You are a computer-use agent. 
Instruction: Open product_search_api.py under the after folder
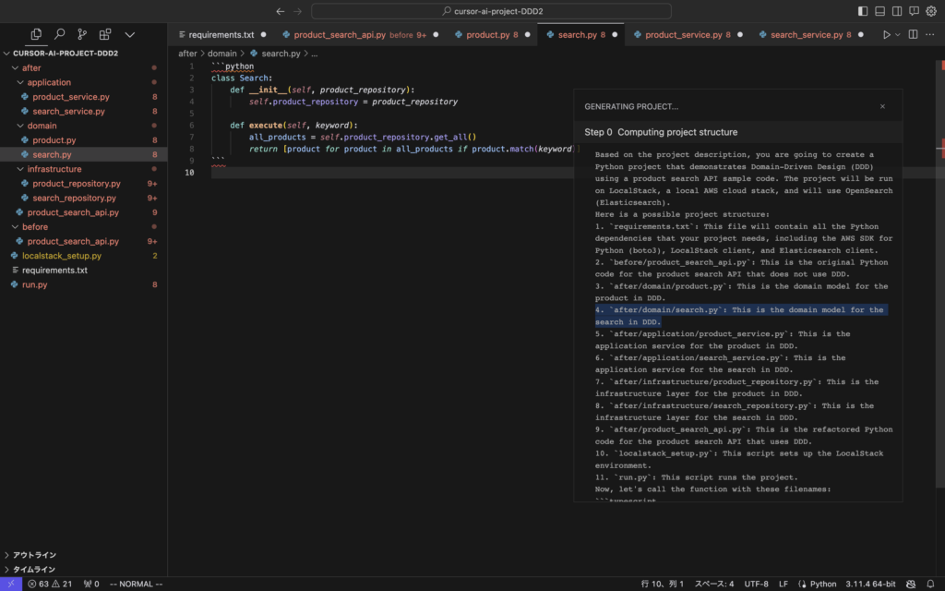click(83, 212)
